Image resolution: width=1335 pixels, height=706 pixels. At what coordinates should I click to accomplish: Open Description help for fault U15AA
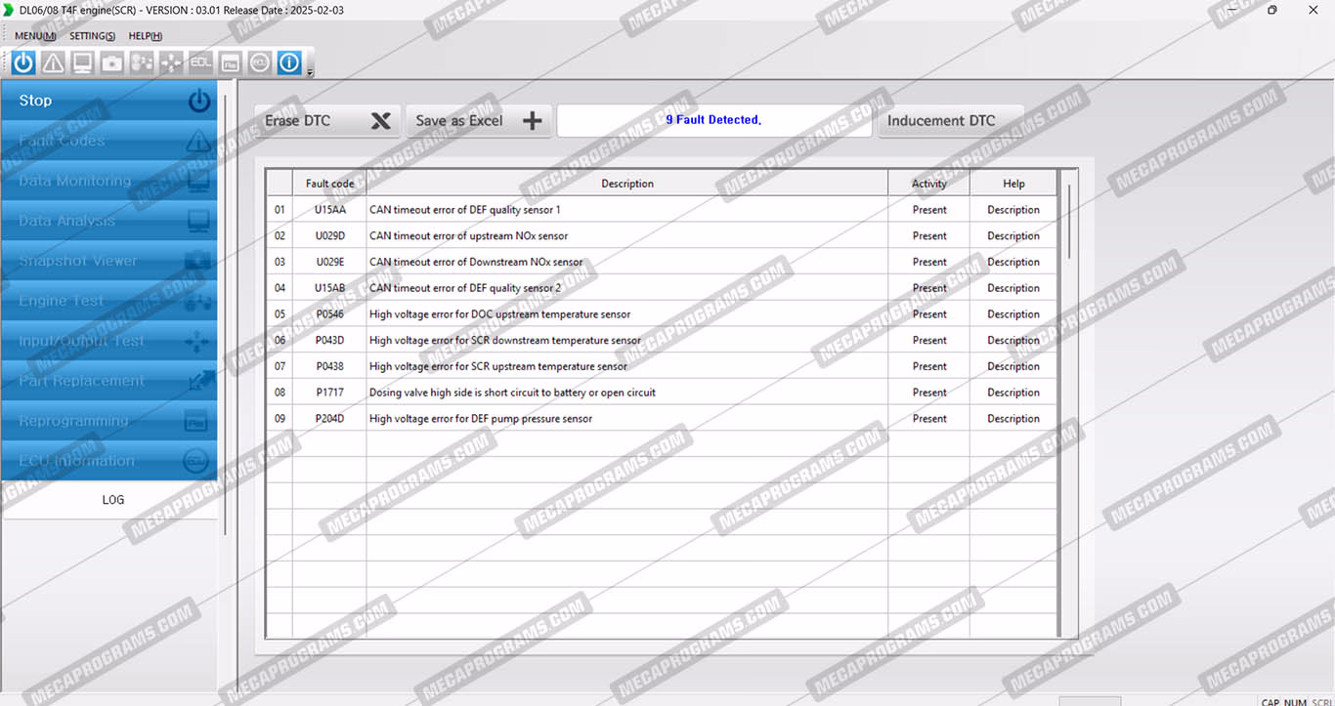1012,210
